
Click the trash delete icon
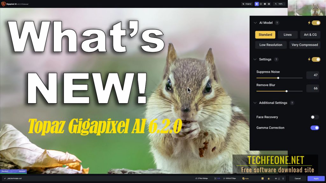(x=283, y=179)
